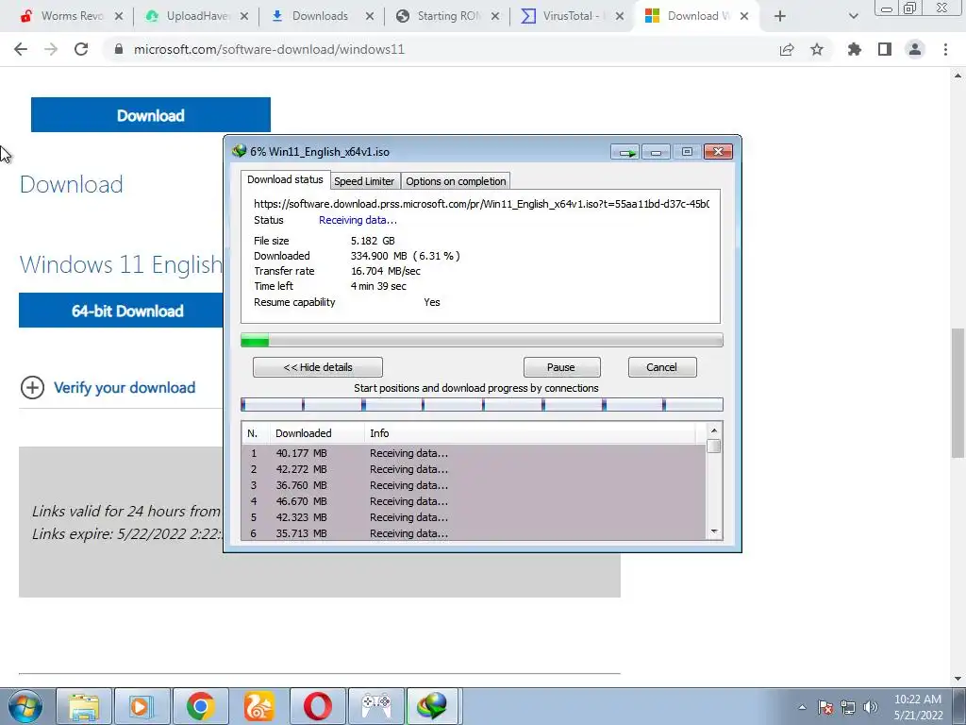The height and width of the screenshot is (725, 966).
Task: Click the Downloaded column header
Action: (317, 433)
